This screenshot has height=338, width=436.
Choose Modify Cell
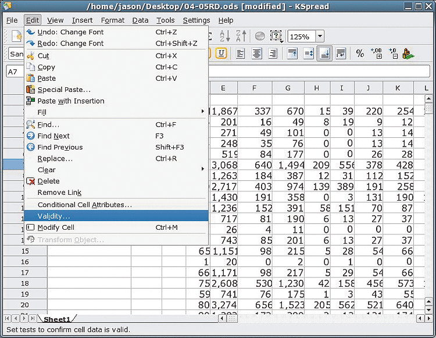[116, 227]
